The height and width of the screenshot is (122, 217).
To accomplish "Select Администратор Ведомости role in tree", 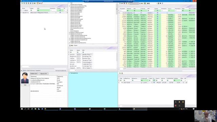I will coord(77,9).
